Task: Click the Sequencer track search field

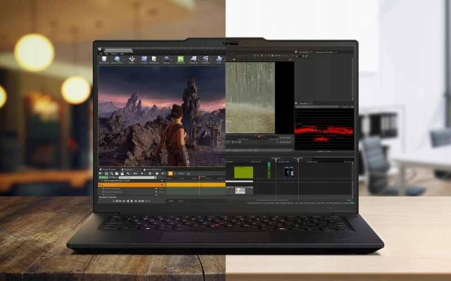Action: coord(136,177)
